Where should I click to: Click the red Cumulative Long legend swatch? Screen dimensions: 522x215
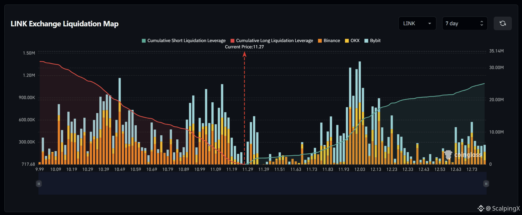click(x=232, y=41)
